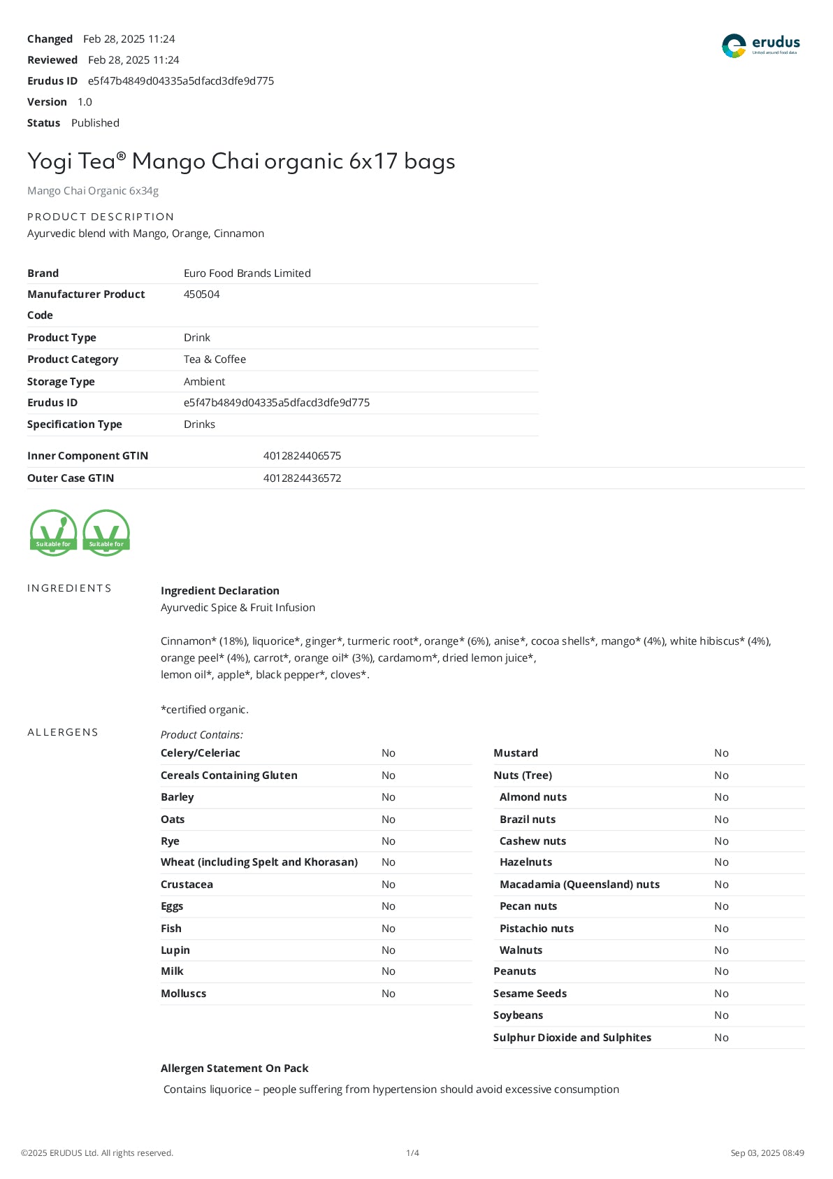Select the Outer Case GTIN number
Screen dimensions: 833x1179
(x=302, y=478)
